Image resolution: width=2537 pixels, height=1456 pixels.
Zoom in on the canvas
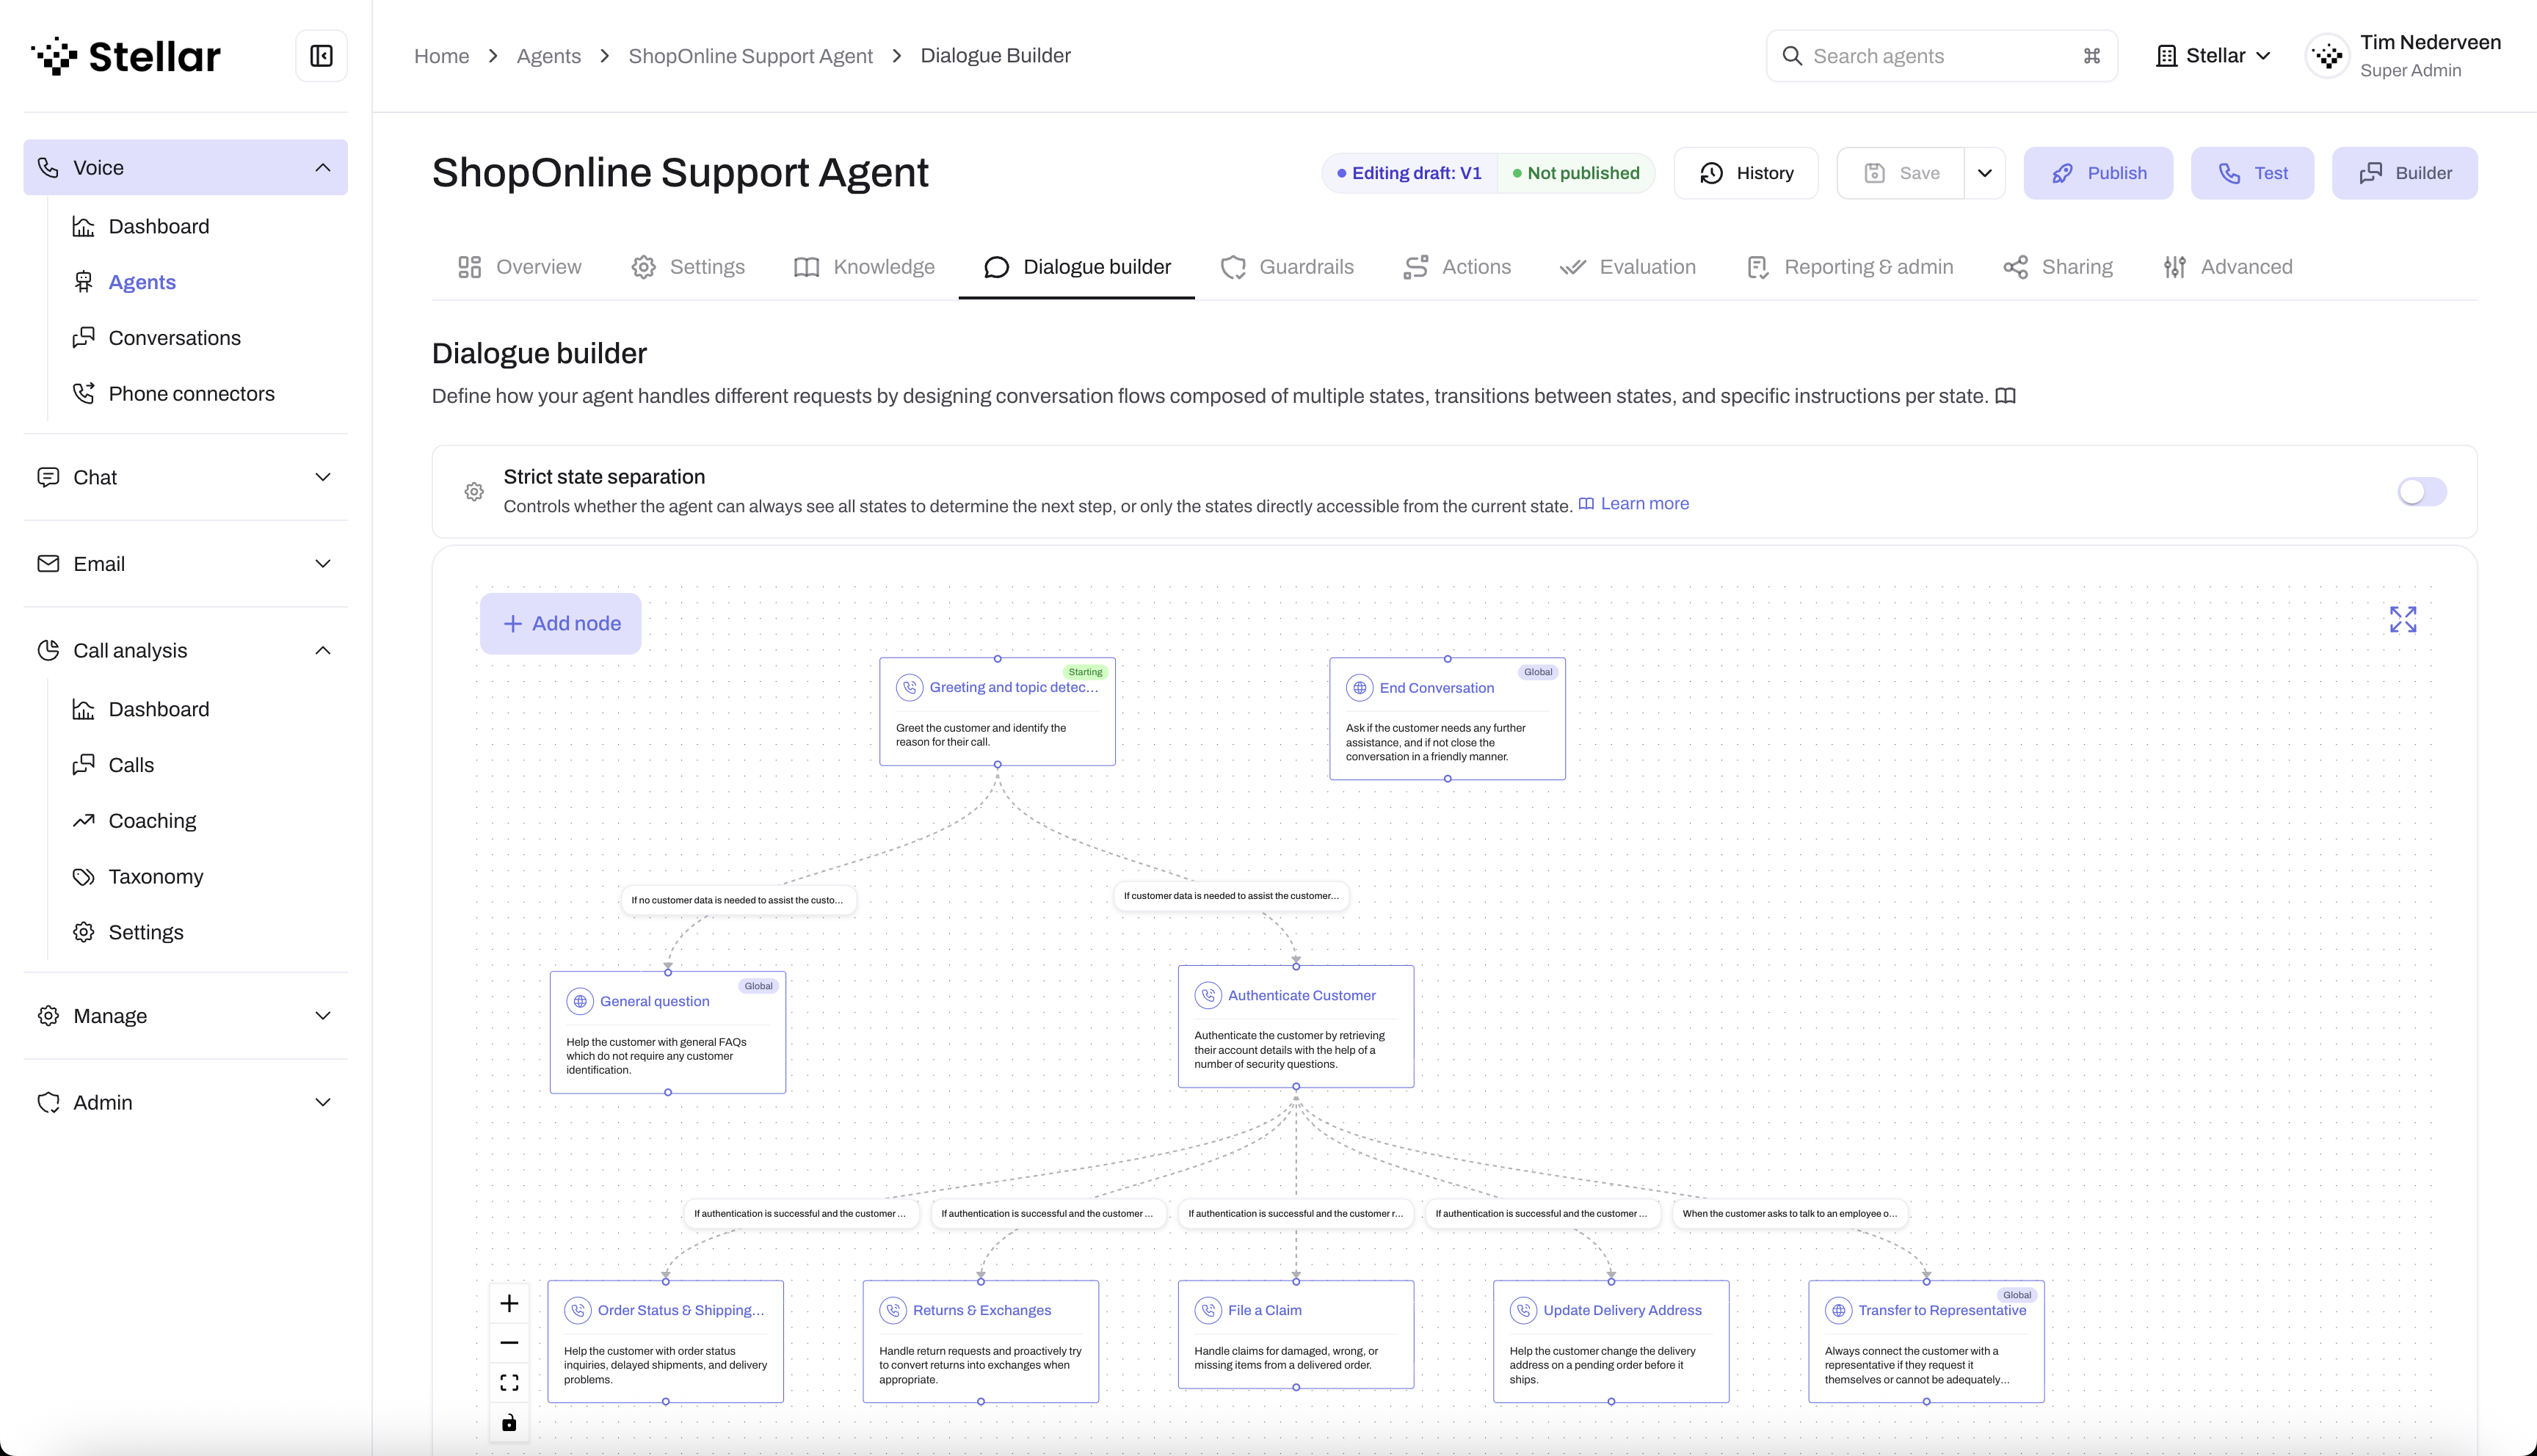tap(509, 1303)
